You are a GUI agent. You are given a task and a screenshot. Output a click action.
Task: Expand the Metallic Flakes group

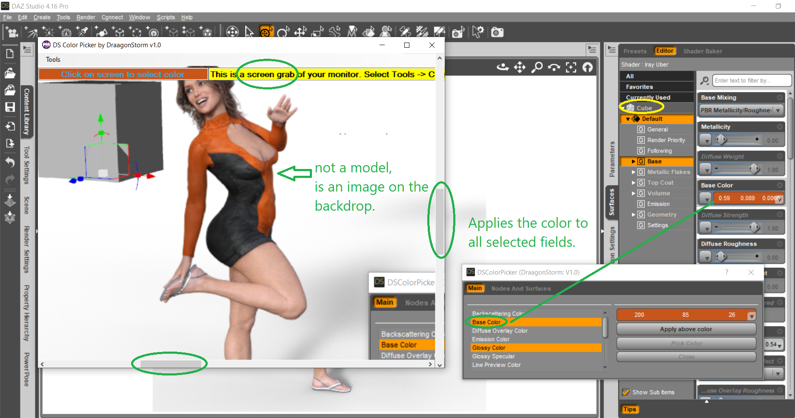click(633, 172)
